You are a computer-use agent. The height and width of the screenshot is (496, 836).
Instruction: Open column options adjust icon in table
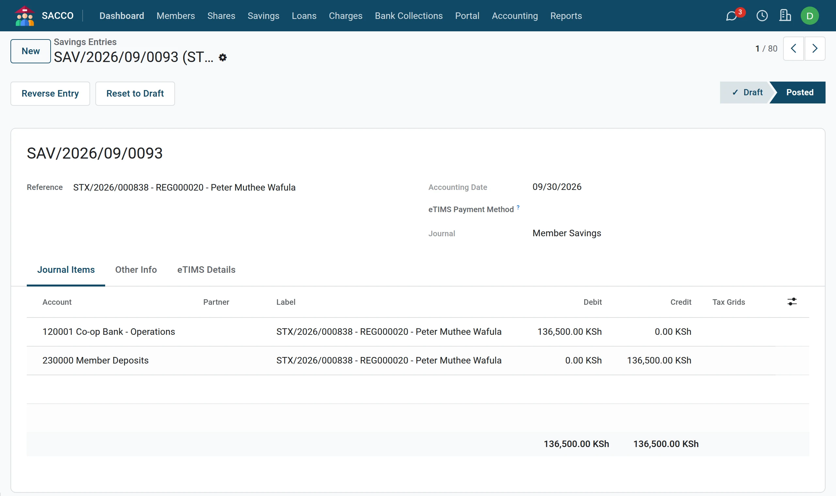pyautogui.click(x=792, y=302)
